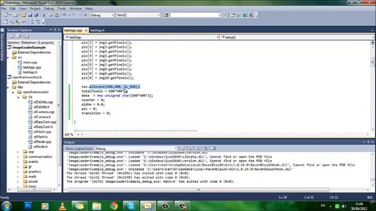The width and height of the screenshot is (376, 211).
Task: Collapse the openFrameworks folder node
Action: tap(13, 92)
